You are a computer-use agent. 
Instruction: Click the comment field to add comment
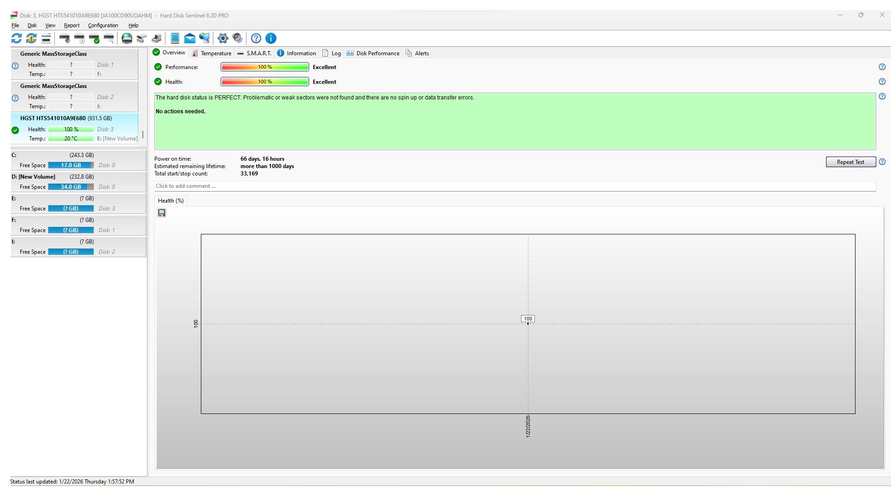click(x=514, y=186)
